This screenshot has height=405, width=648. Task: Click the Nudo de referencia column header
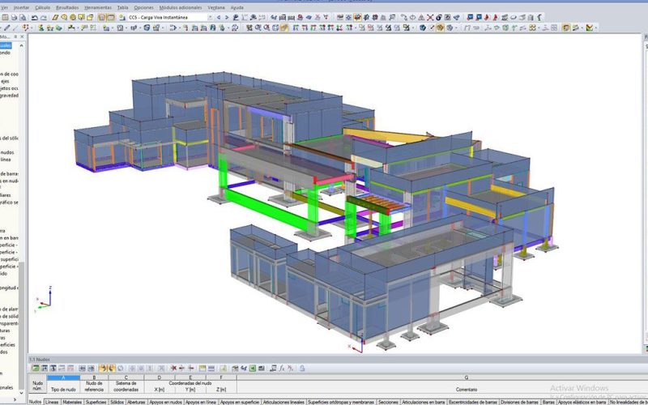[x=94, y=386]
